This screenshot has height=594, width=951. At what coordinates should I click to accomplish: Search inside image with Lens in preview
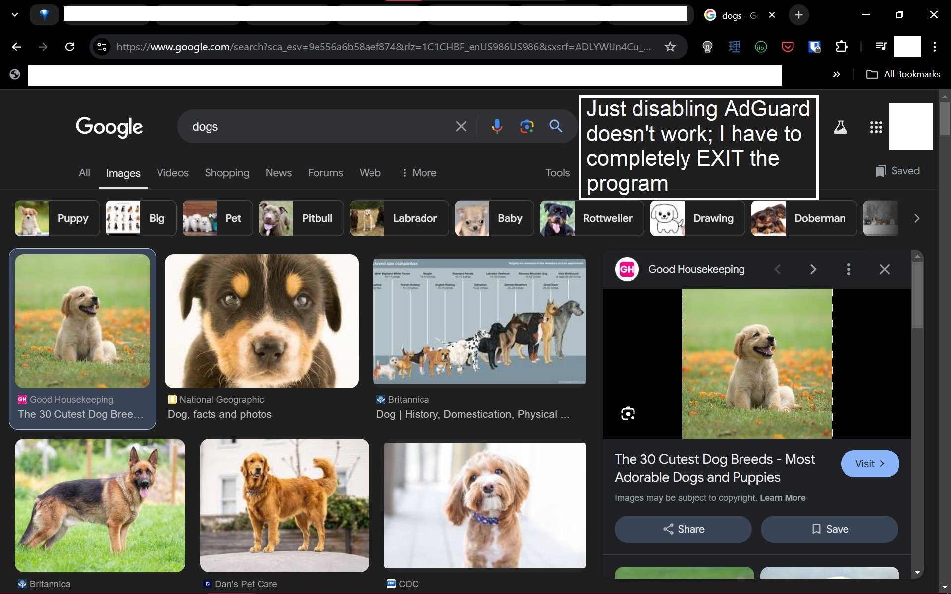628,414
